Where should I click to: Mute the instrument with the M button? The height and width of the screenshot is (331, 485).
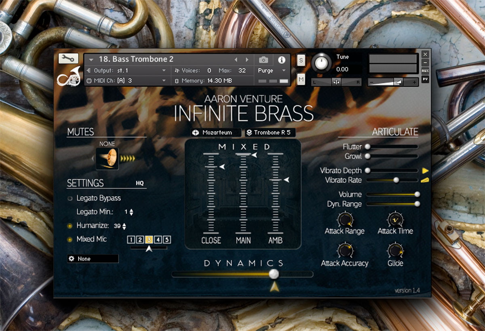301,80
